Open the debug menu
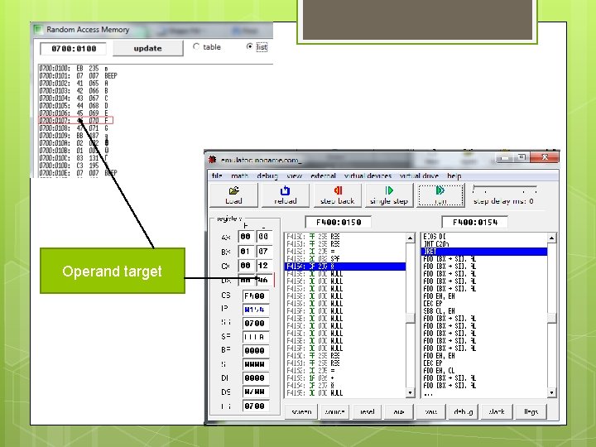The width and height of the screenshot is (596, 447). (267, 176)
